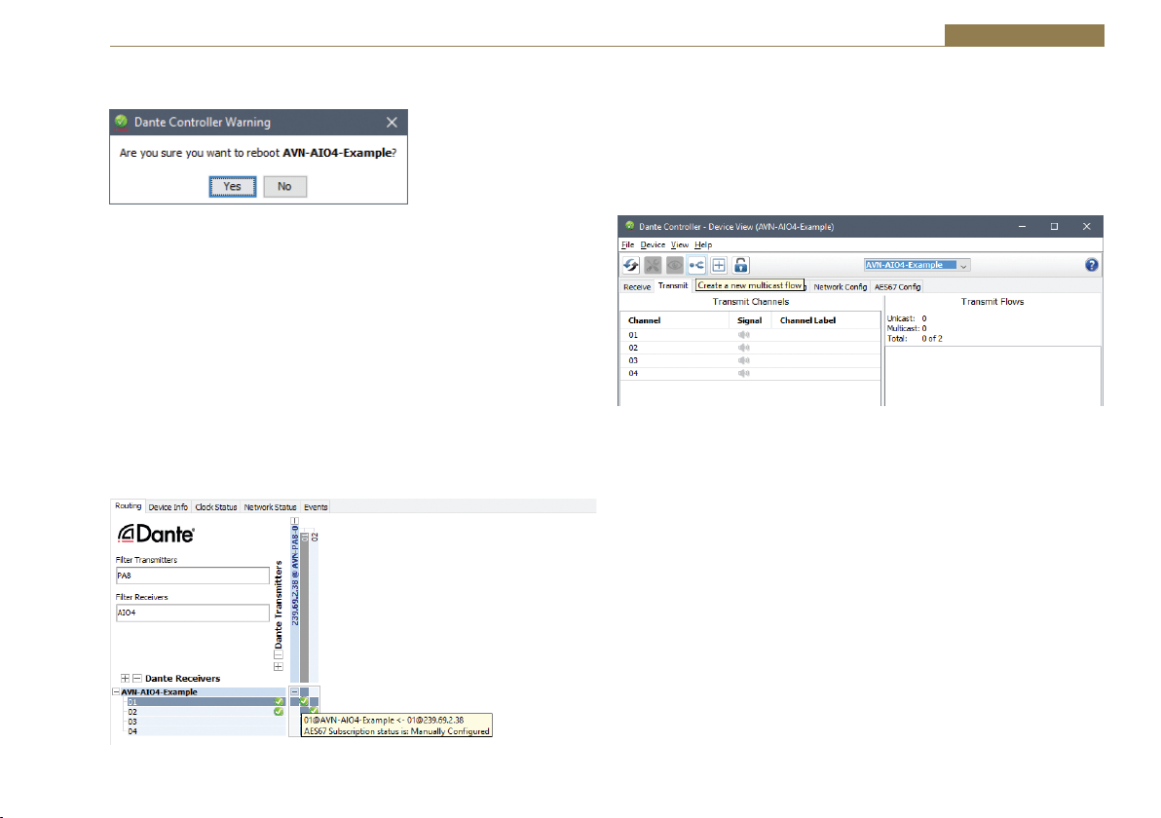
Task: Click the Dante logo in Warning dialog title
Action: tap(122, 122)
